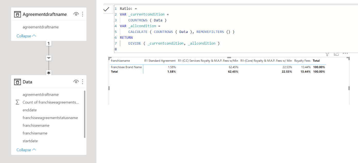This screenshot has width=358, height=163.
Task: Click the one-side relationship marker 1
Action: [49, 44]
